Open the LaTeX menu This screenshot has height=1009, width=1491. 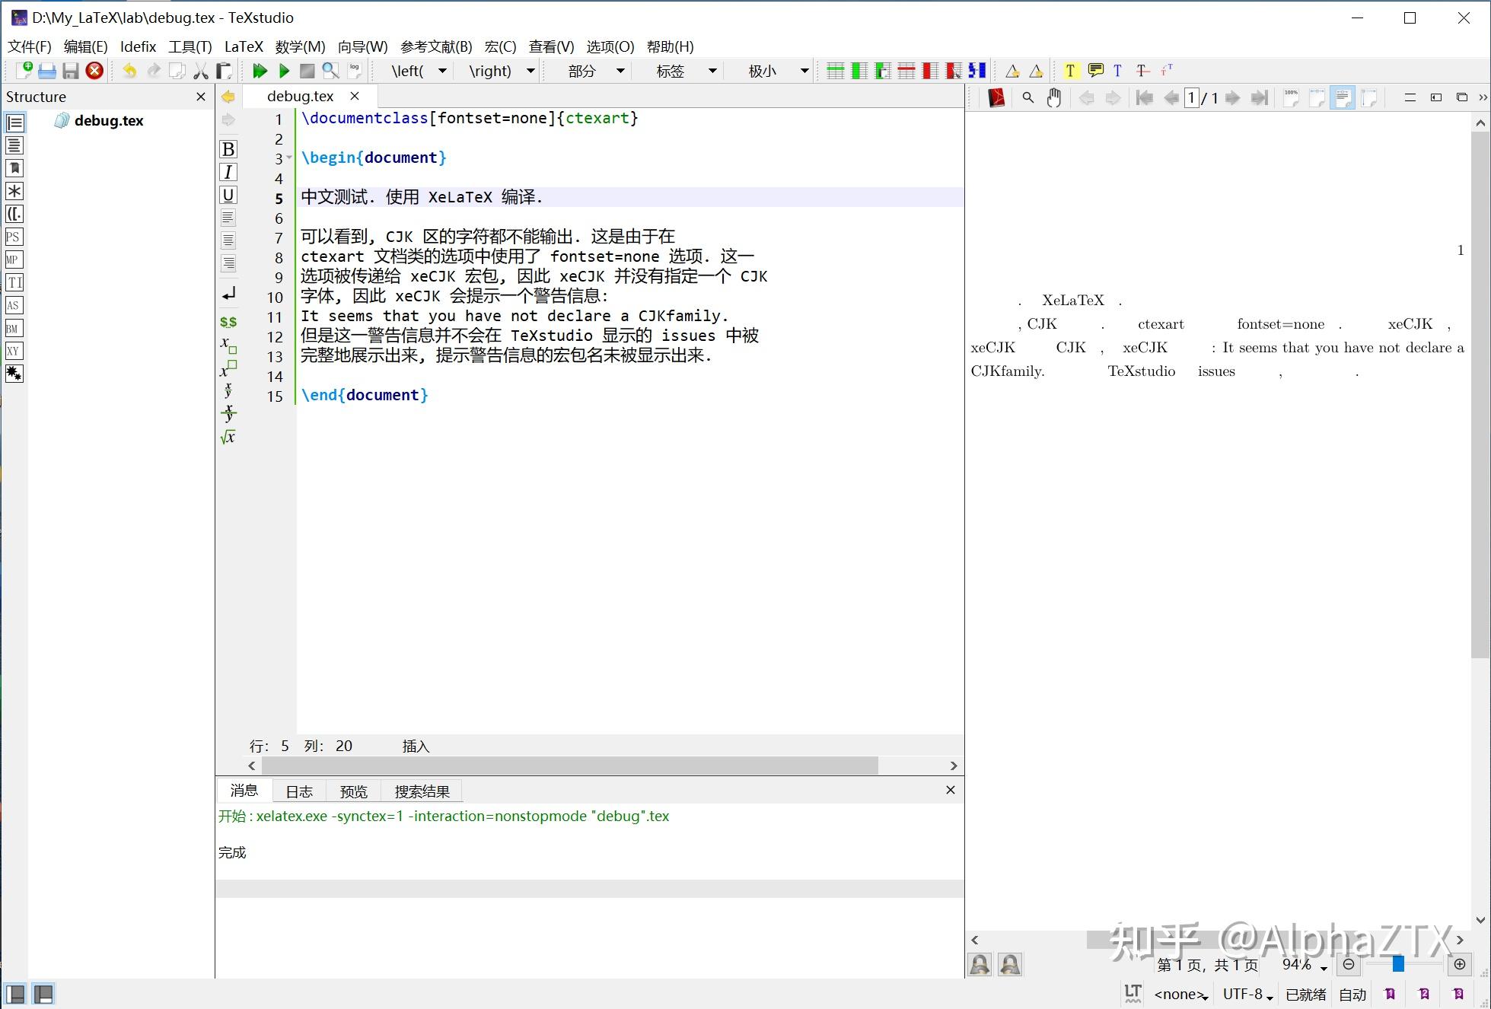(x=243, y=46)
